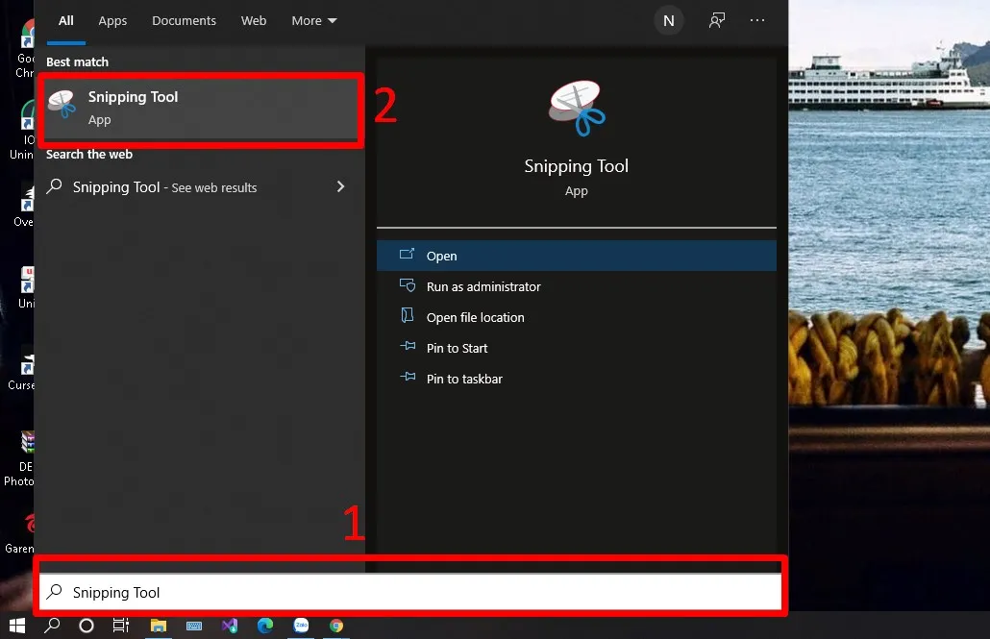Click the Run as administrator shield icon

tap(407, 286)
